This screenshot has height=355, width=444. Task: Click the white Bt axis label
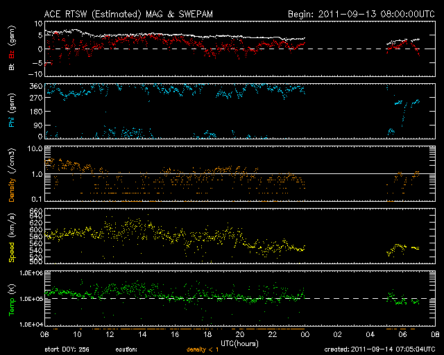pyautogui.click(x=12, y=67)
